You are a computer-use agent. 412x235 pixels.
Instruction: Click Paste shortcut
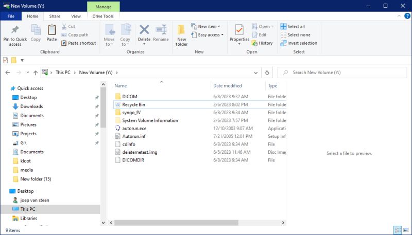pos(79,43)
